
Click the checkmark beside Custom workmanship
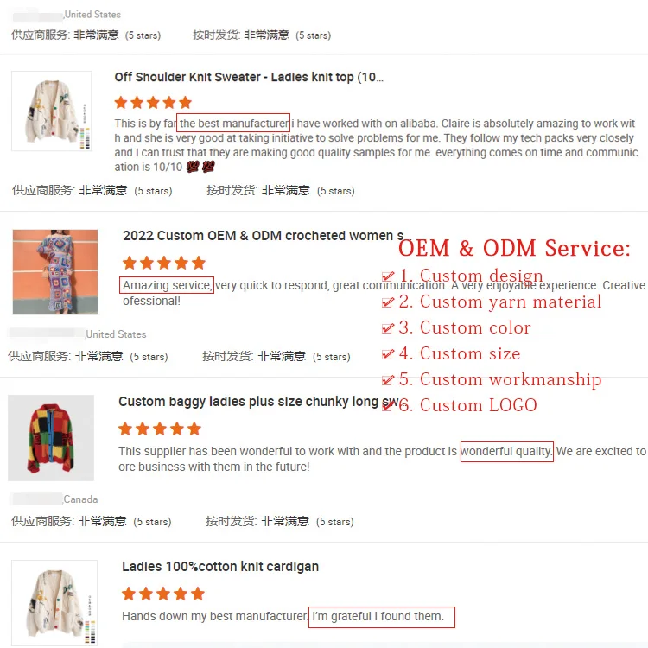pos(388,380)
